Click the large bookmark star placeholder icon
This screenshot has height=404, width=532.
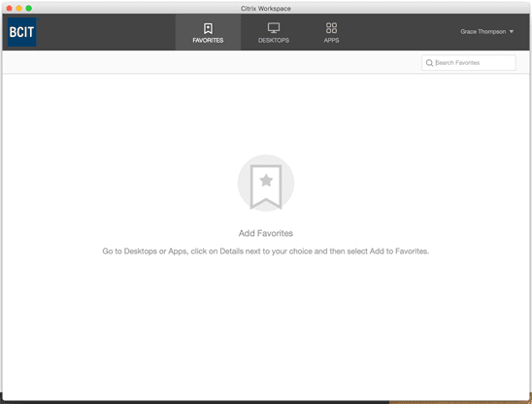(266, 184)
